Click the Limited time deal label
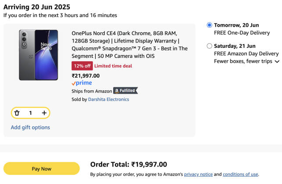The image size is (282, 184). (x=113, y=66)
